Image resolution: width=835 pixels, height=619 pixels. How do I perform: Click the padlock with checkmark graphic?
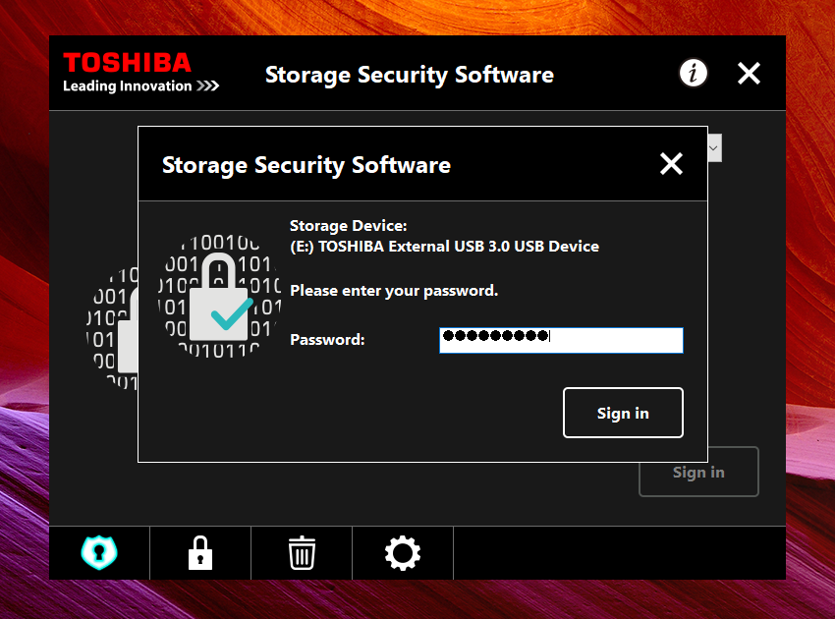click(219, 296)
